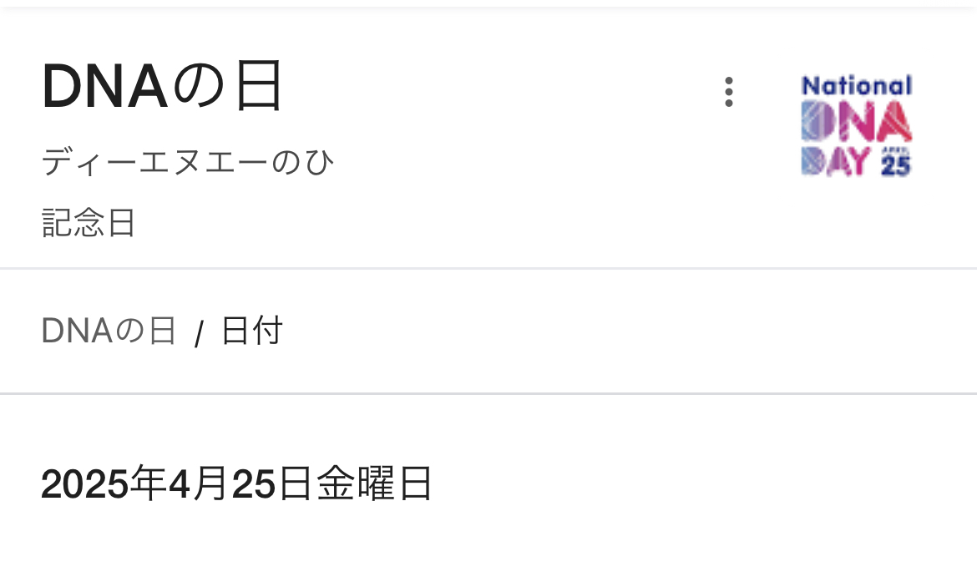Click the "DAY" letters in the logo
977x577 pixels.
836,161
